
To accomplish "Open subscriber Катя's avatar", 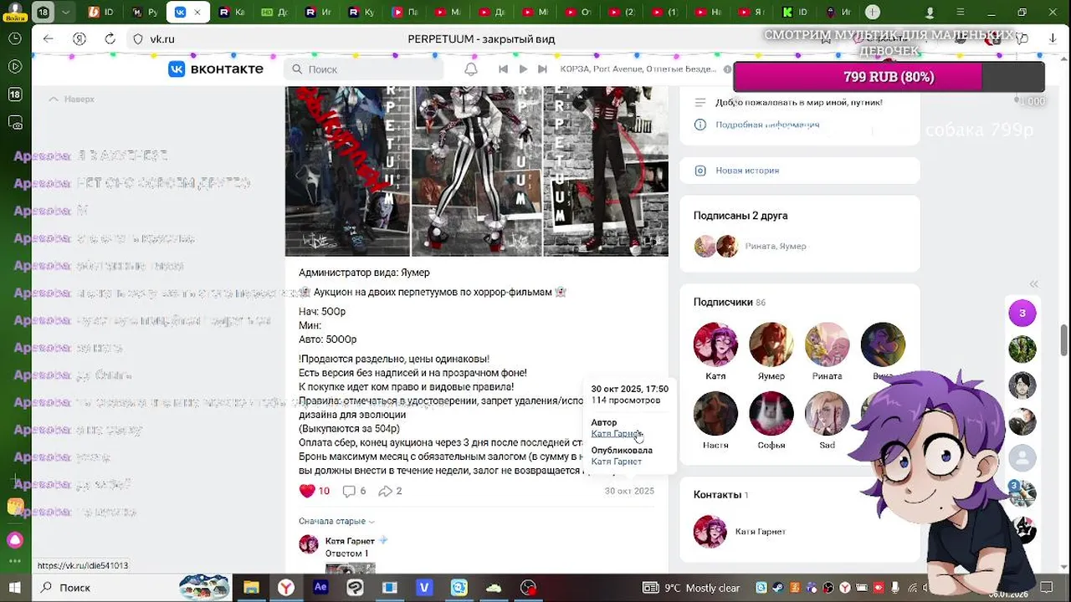I will point(715,344).
